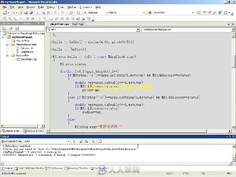Switch to the Resource View tab

point(34,131)
